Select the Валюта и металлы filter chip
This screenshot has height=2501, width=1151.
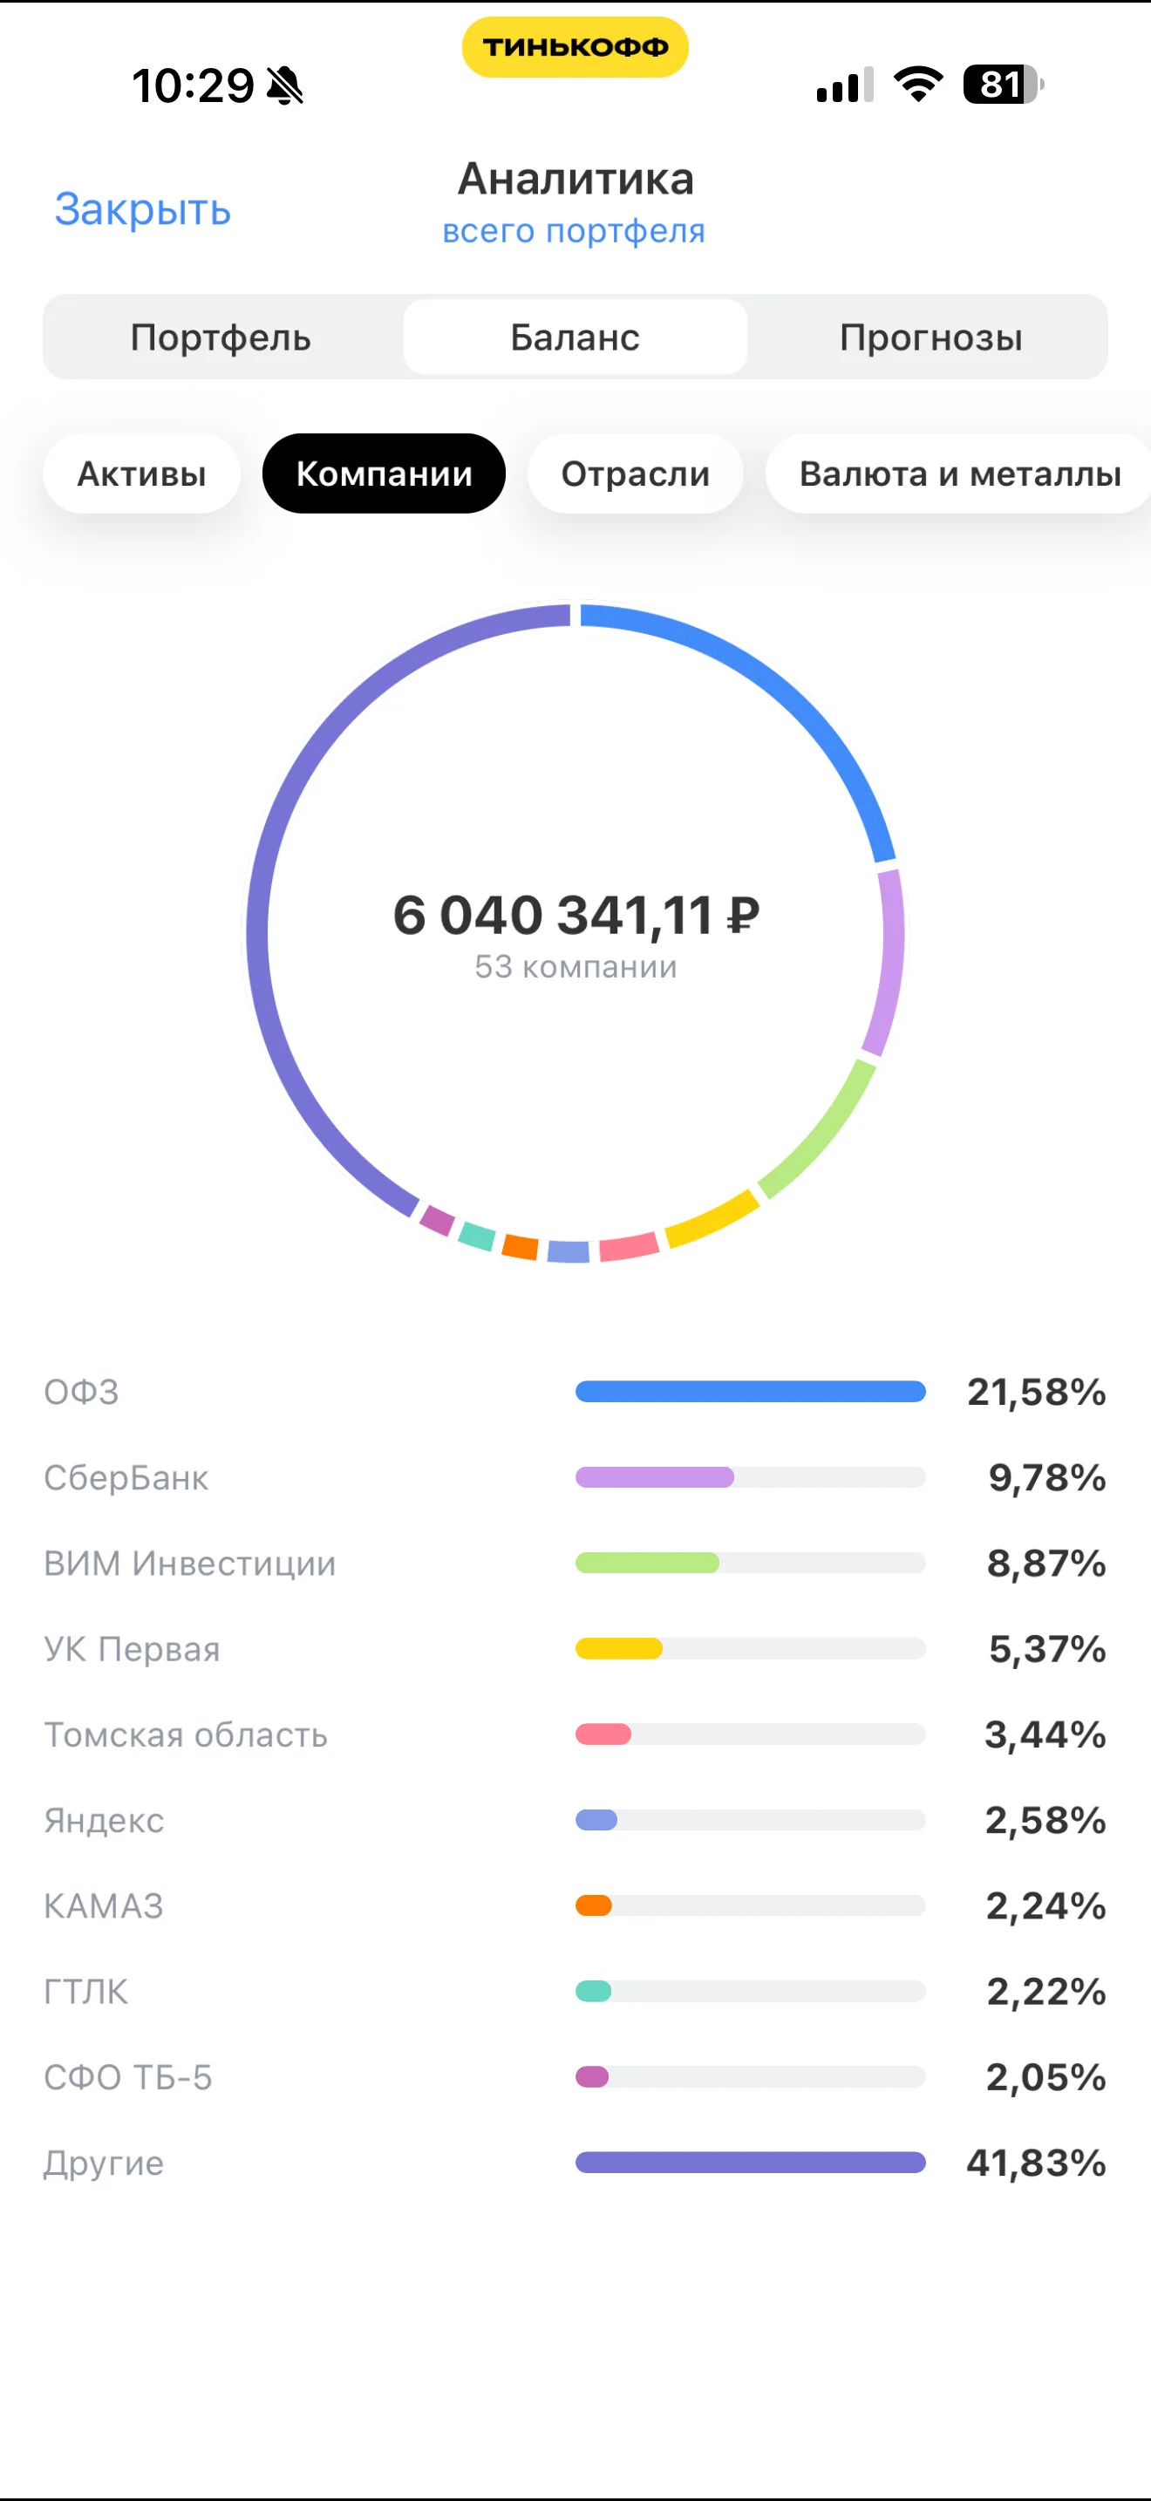tap(959, 474)
